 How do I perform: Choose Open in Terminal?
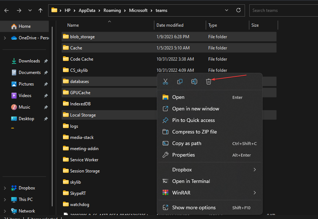pyautogui.click(x=210, y=181)
